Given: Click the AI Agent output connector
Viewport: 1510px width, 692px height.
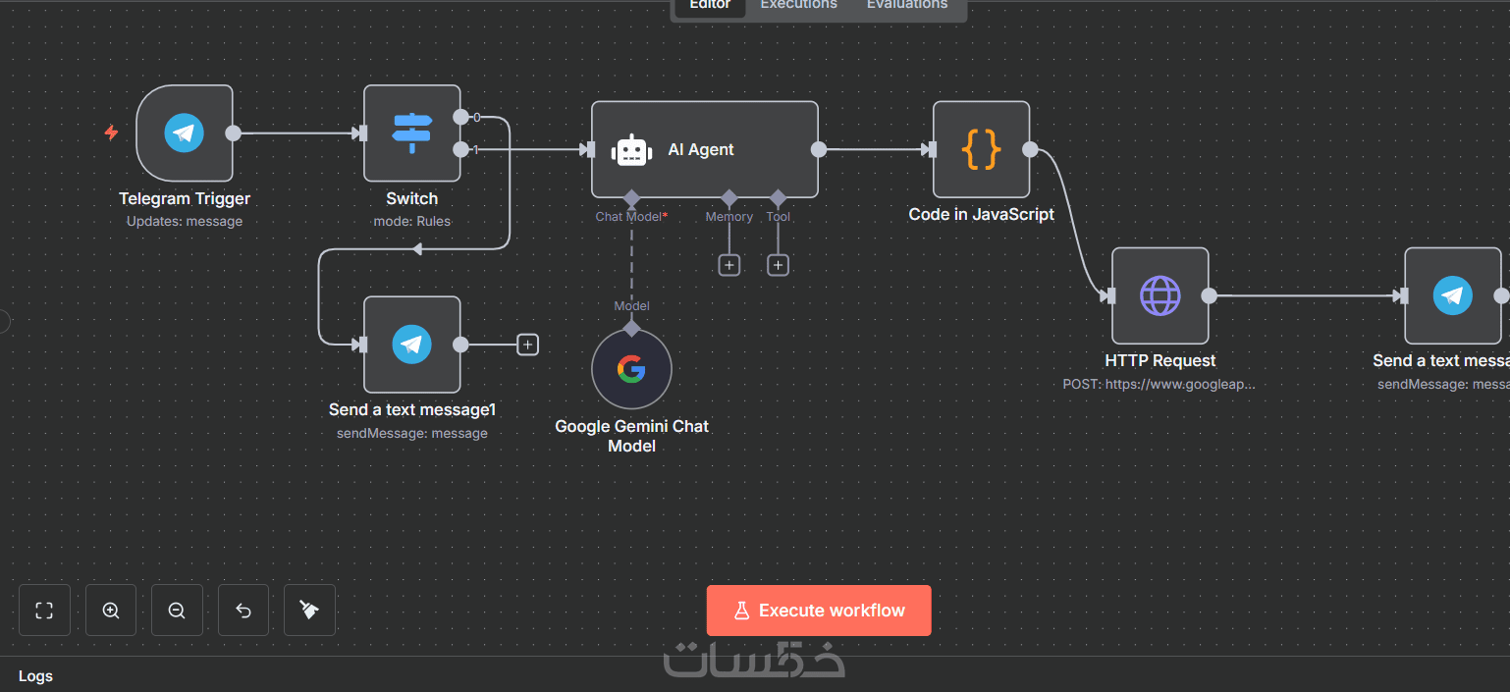Looking at the screenshot, I should tap(819, 149).
